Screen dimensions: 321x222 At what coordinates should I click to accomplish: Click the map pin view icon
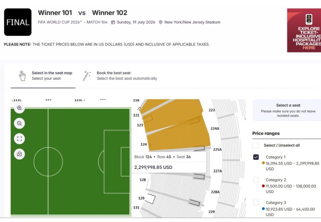(x=19, y=154)
